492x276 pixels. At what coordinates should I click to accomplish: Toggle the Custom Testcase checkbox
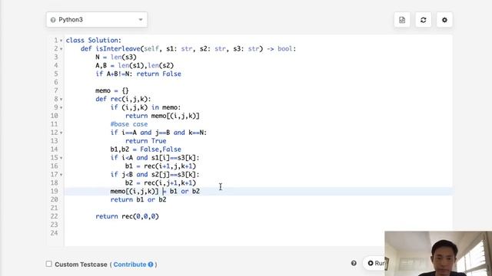pos(49,264)
